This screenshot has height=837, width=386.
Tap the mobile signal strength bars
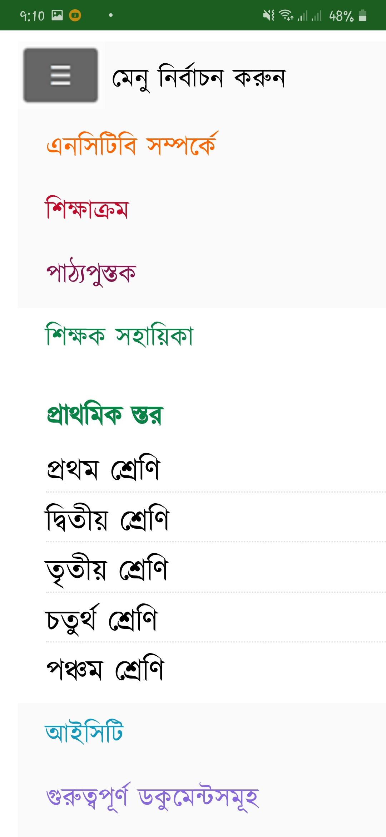[310, 16]
